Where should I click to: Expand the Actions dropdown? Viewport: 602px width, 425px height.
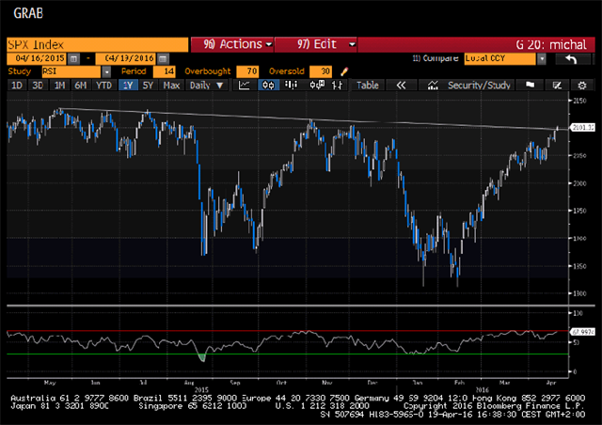click(x=231, y=43)
